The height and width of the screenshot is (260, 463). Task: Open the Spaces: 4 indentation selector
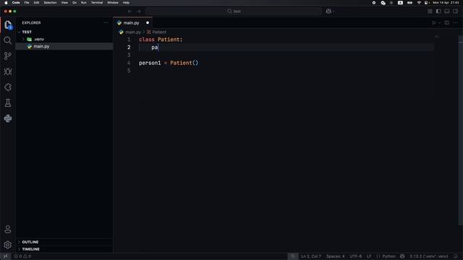click(x=335, y=256)
